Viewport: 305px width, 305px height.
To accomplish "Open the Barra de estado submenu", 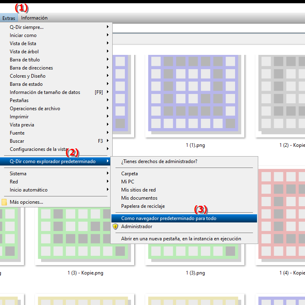I will click(56, 84).
